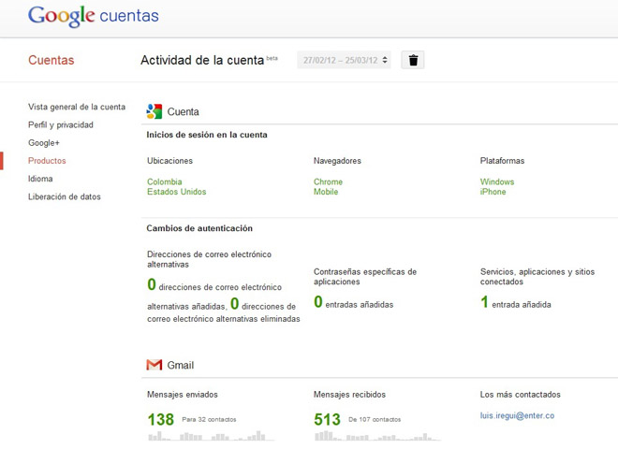This screenshot has height=463, width=618.
Task: Select the Mobile browser link
Action: (326, 192)
